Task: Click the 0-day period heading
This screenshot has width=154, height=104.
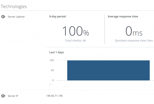Action: (x=57, y=16)
